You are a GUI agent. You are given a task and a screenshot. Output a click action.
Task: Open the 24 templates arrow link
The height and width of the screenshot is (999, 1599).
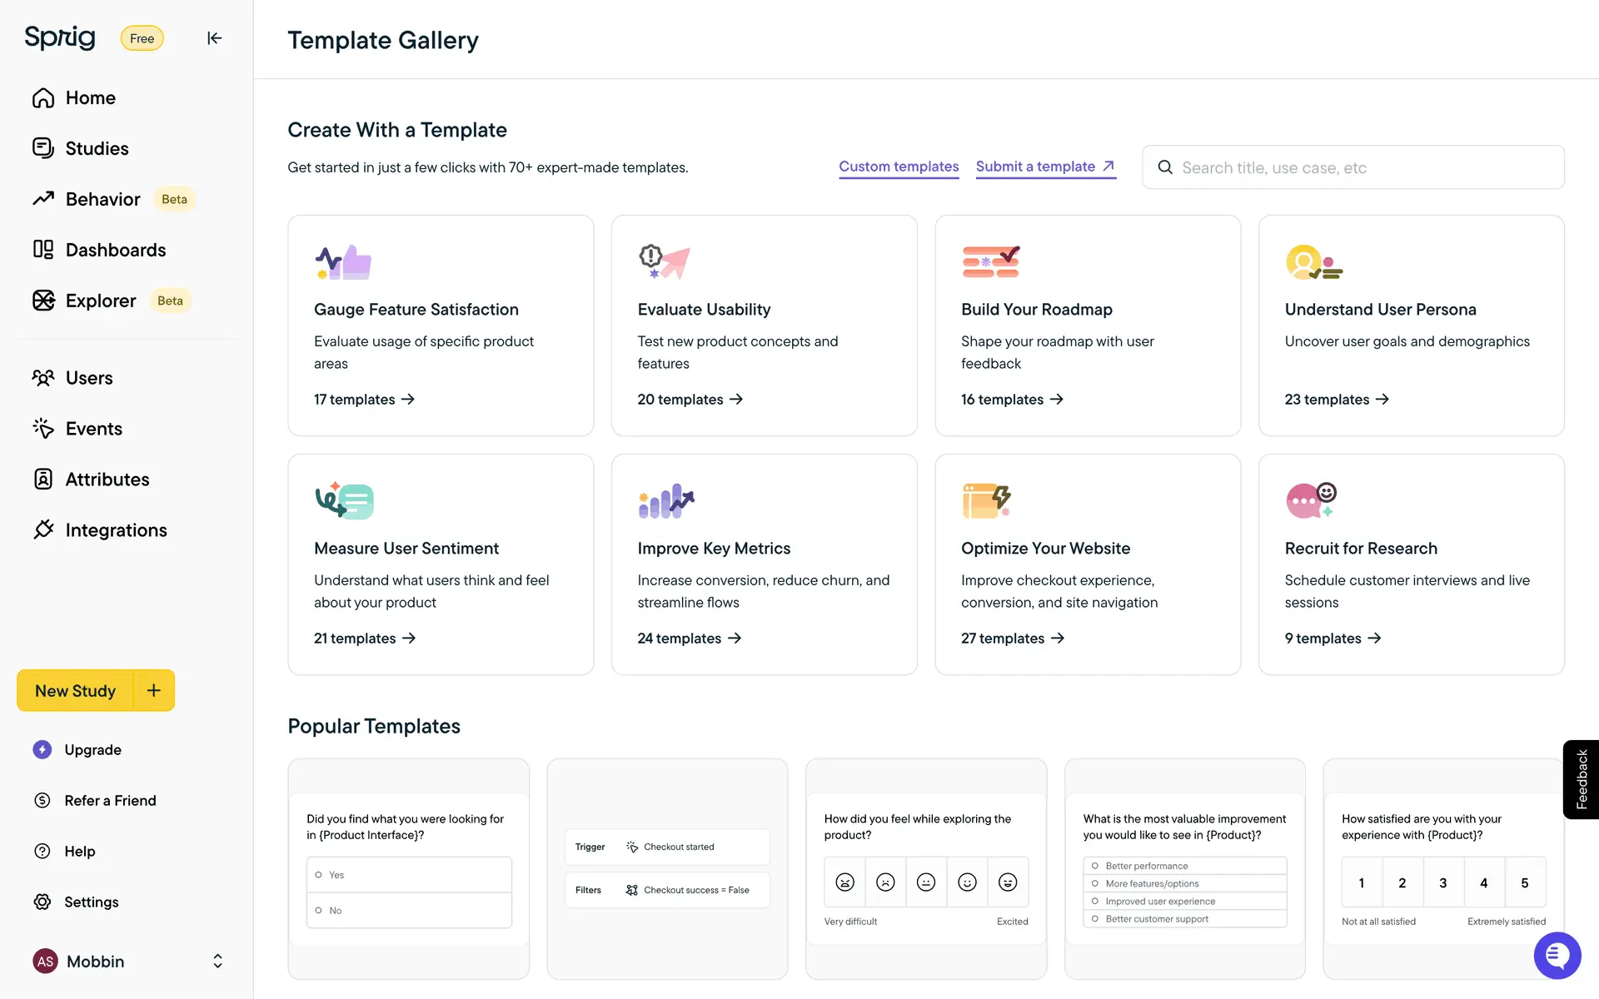point(689,639)
